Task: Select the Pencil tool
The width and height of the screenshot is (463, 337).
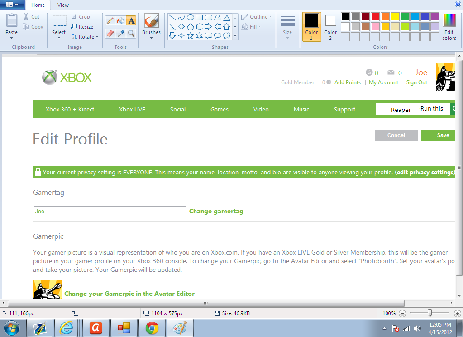Action: pyautogui.click(x=110, y=20)
